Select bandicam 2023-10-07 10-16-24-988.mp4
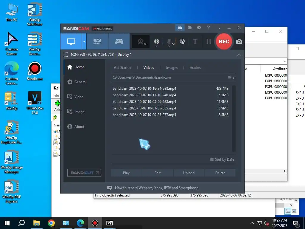Image resolution: width=305 pixels, height=229 pixels. coord(170,88)
